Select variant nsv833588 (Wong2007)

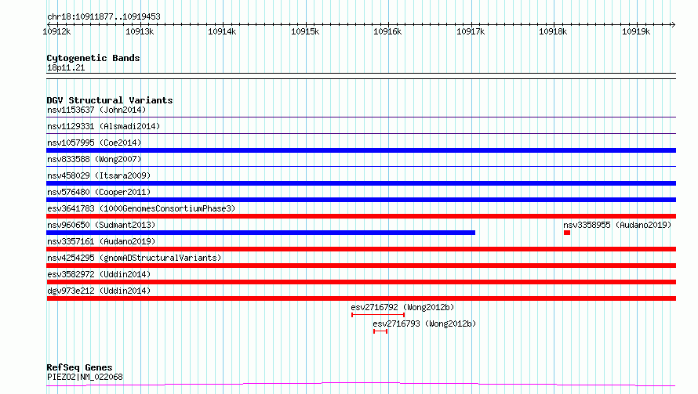point(94,159)
